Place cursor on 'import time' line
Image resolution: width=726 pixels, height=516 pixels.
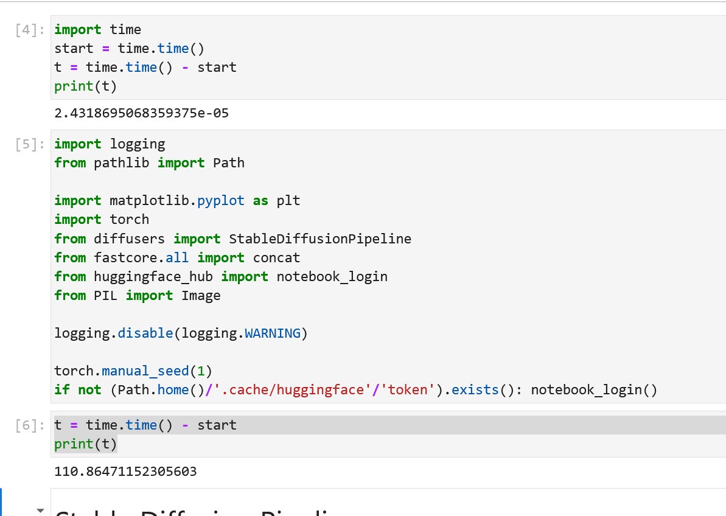97,30
